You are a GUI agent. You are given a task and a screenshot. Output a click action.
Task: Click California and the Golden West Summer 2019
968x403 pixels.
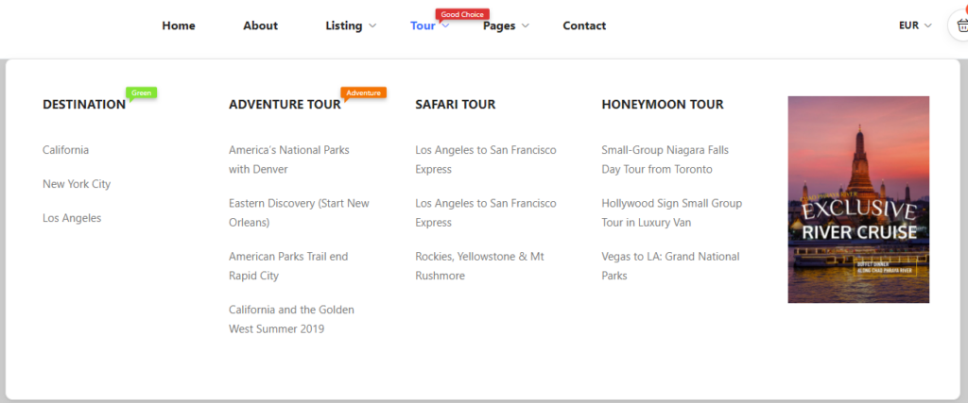[291, 319]
